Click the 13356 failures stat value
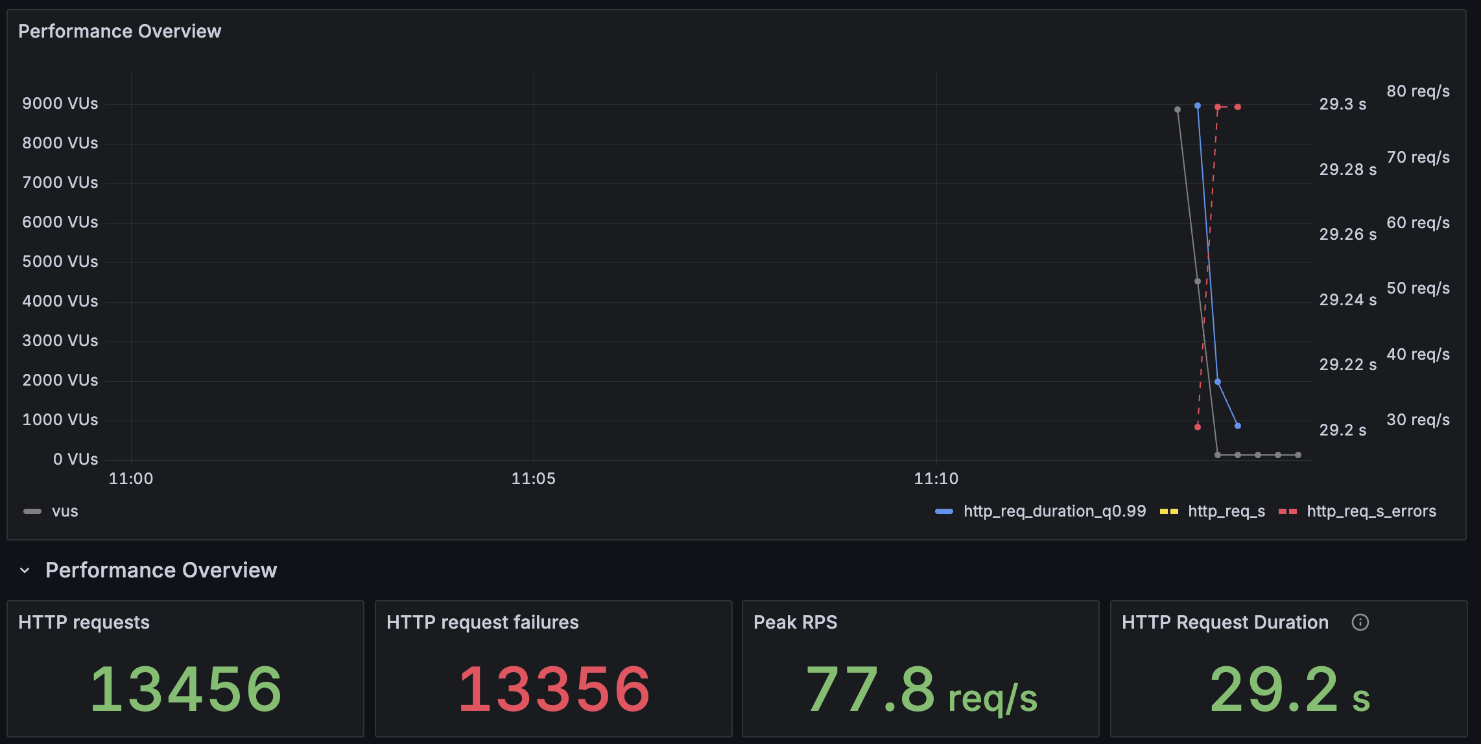 554,690
